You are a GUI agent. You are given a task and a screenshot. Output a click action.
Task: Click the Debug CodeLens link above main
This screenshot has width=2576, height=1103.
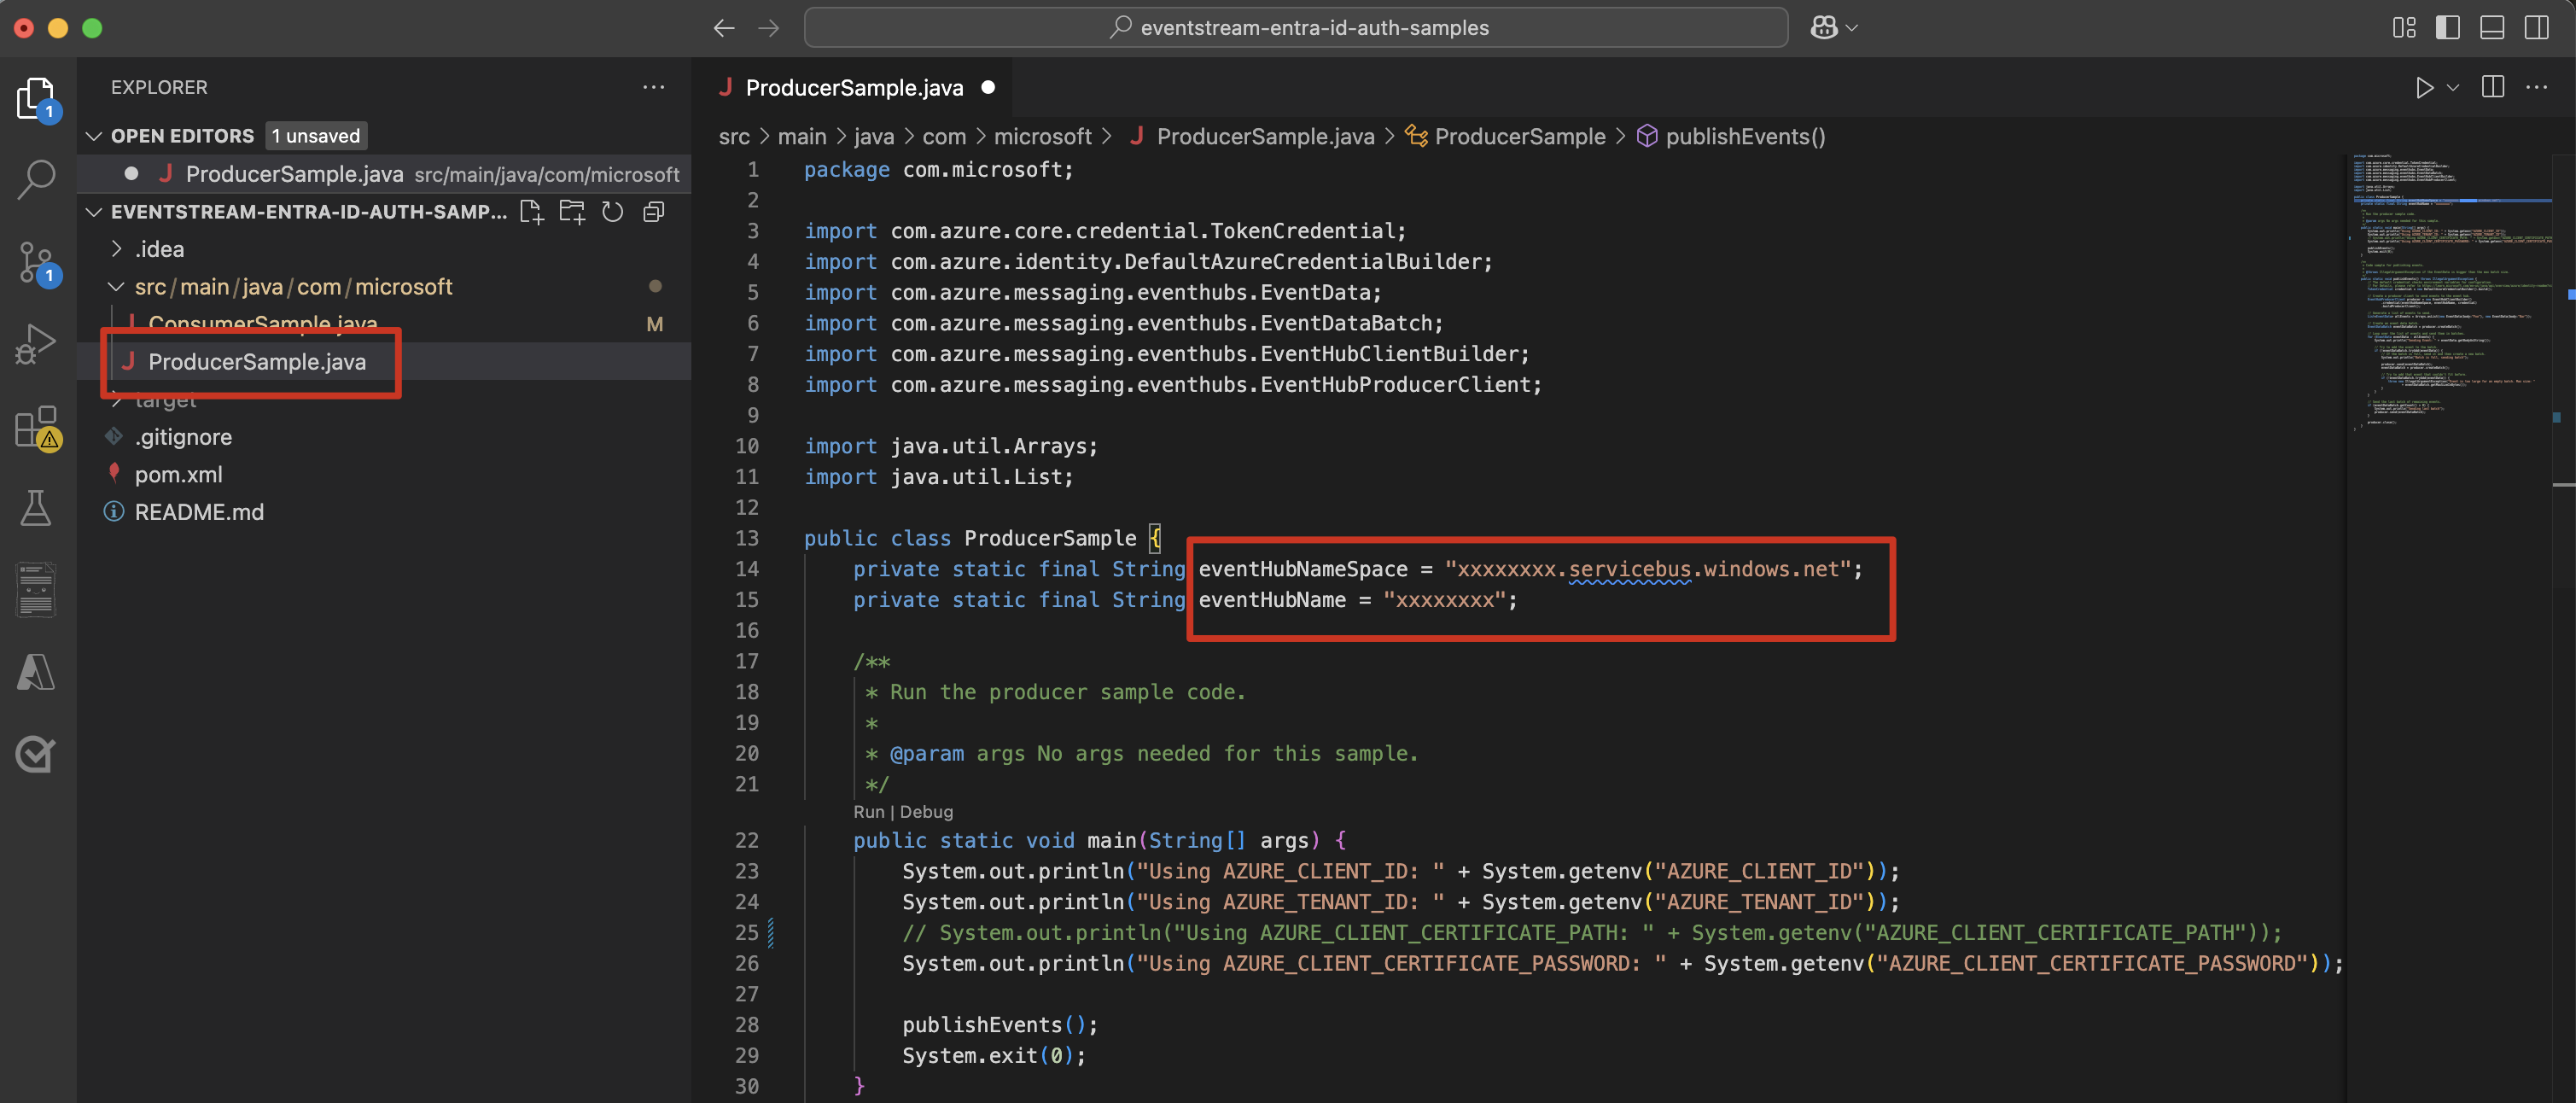point(926,812)
